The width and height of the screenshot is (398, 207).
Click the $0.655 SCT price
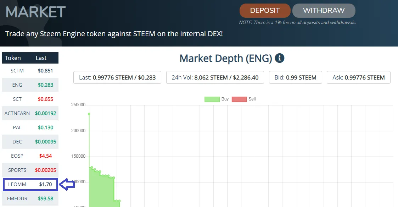(45, 99)
